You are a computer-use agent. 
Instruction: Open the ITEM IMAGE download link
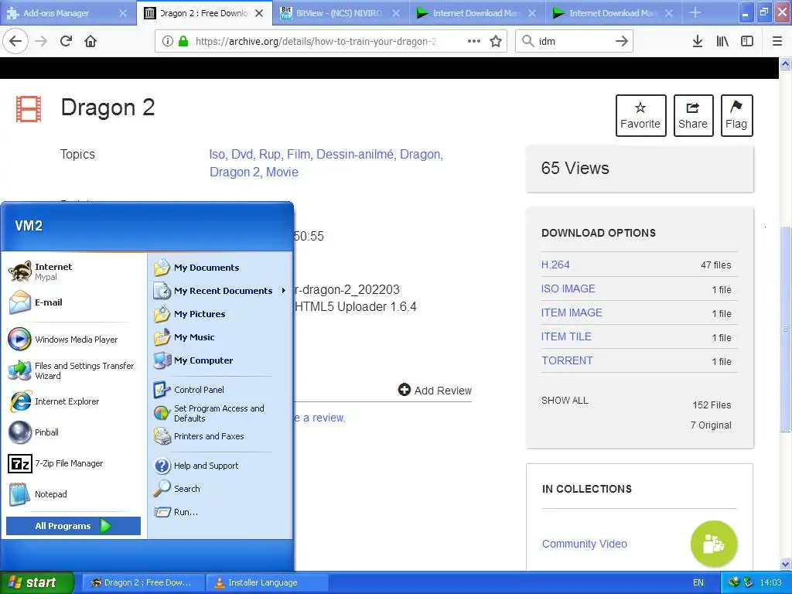click(x=572, y=312)
